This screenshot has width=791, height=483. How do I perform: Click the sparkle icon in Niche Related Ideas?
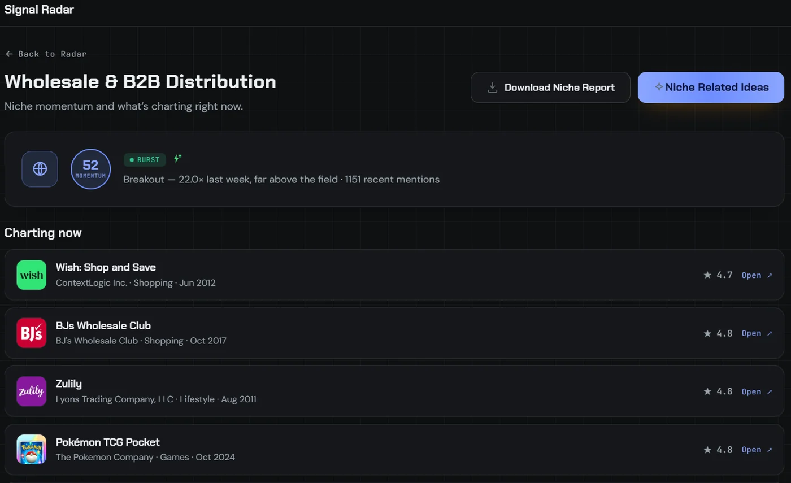(658, 87)
